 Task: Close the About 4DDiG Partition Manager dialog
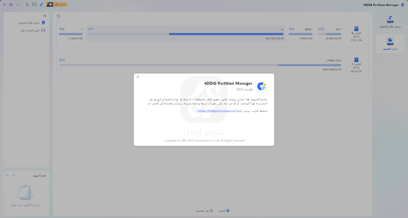tap(138, 77)
